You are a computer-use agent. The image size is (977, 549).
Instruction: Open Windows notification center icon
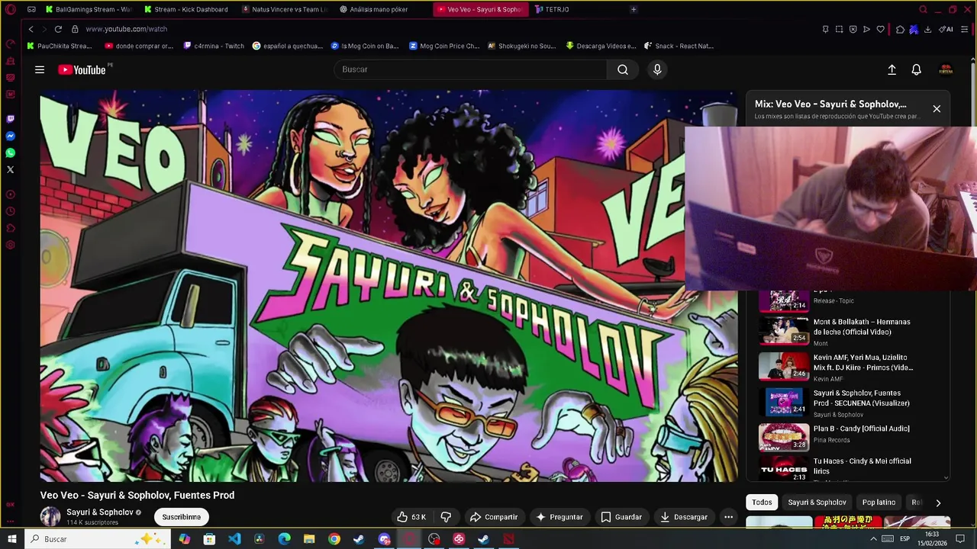click(960, 539)
